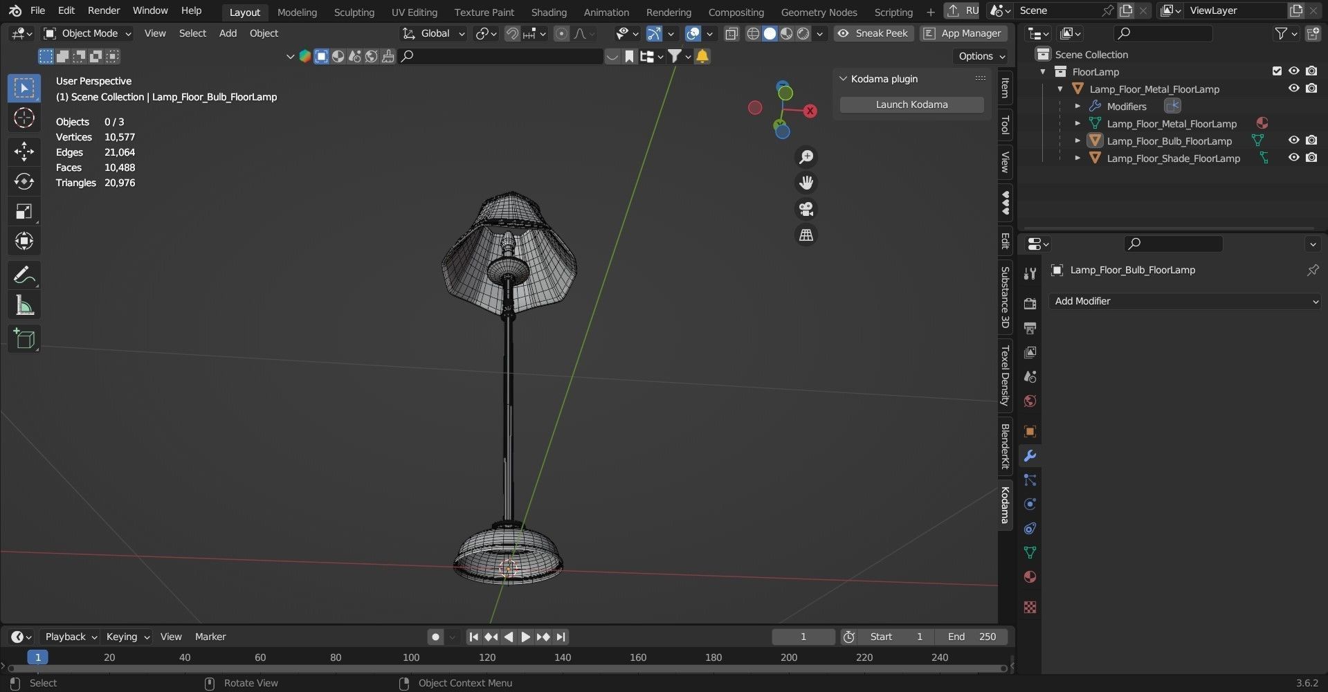The height and width of the screenshot is (692, 1328).
Task: Open Global transform orientation dropdown
Action: click(x=434, y=33)
